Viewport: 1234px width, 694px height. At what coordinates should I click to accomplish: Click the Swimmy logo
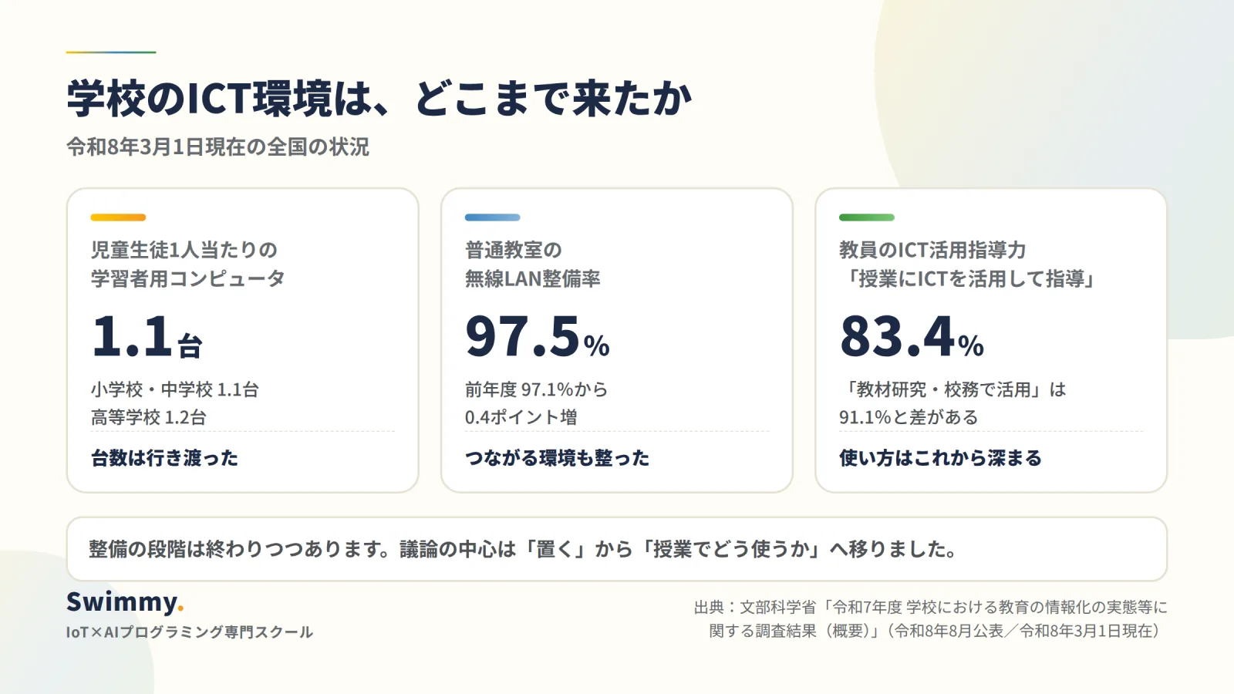click(x=125, y=602)
